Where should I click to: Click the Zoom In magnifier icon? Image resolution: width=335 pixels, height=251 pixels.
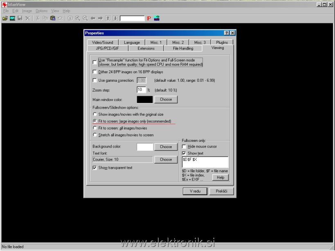78,18
